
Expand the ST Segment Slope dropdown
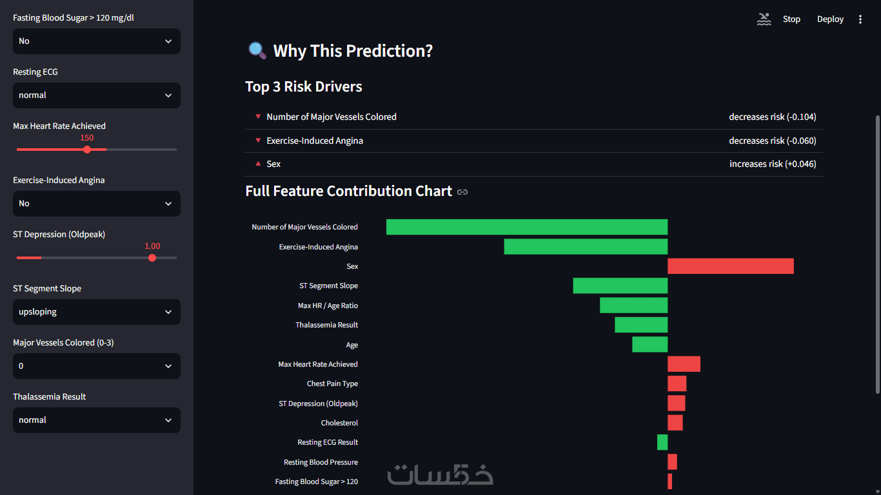97,312
